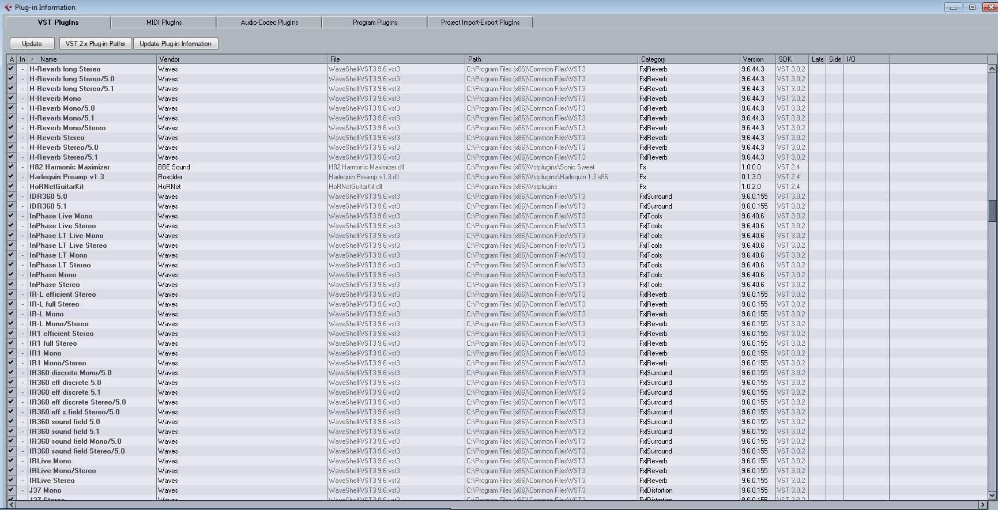The image size is (998, 510).
Task: Uncheck the H82 Harmonic Maximizer plug-in
Action: point(11,167)
